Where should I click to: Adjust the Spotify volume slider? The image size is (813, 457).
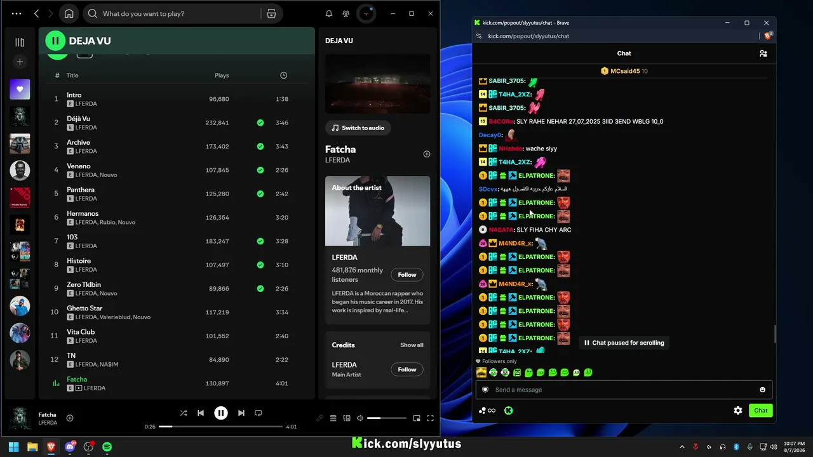[x=386, y=418]
